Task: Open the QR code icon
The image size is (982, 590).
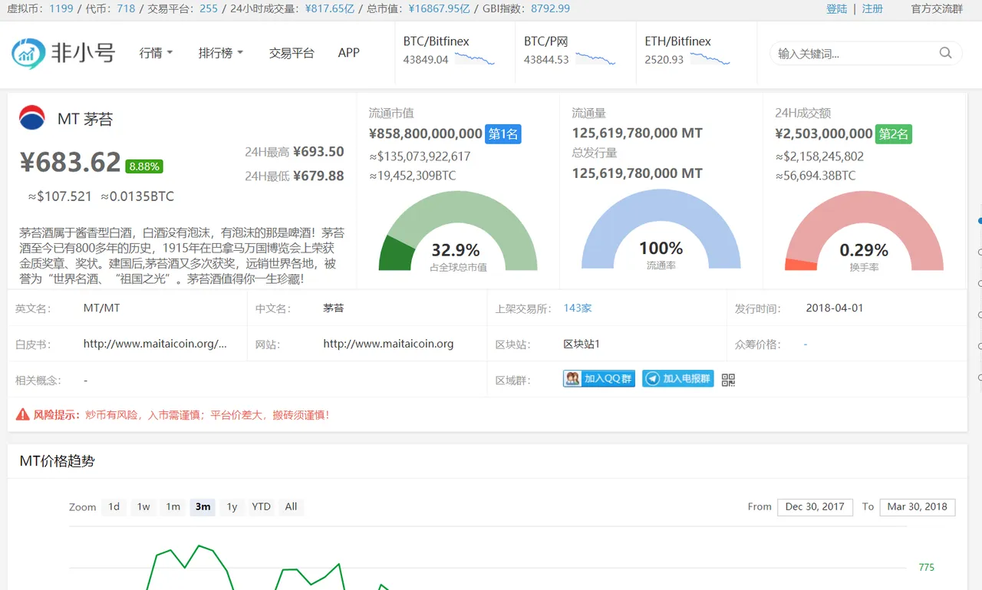Action: click(728, 379)
